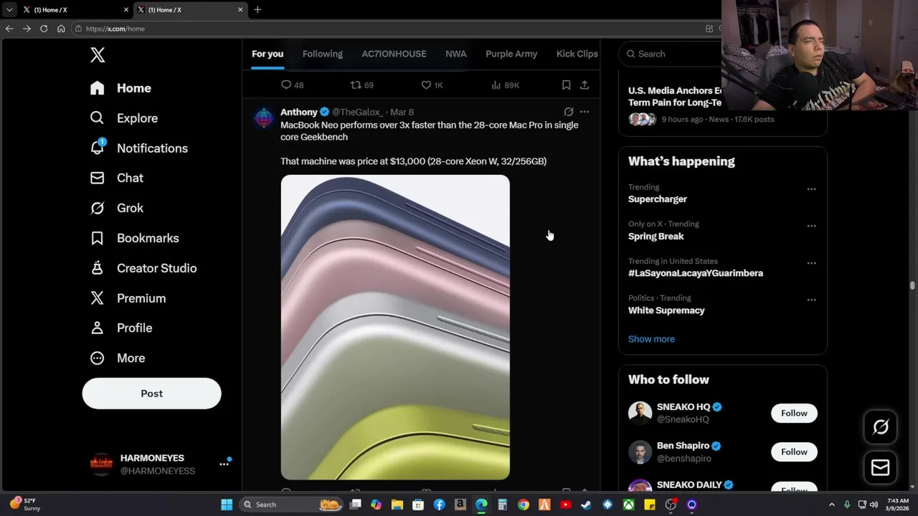Viewport: 918px width, 516px height.
Task: Open a new browser tab
Action: (x=257, y=9)
